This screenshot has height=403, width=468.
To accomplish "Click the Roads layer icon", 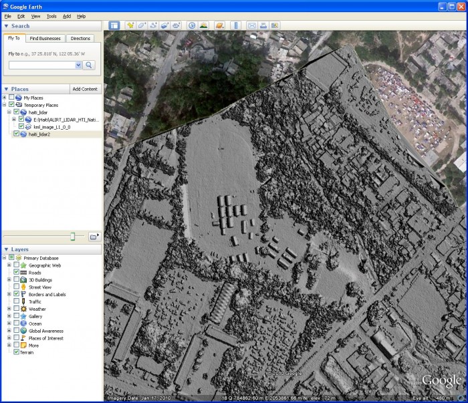I will 23,273.
